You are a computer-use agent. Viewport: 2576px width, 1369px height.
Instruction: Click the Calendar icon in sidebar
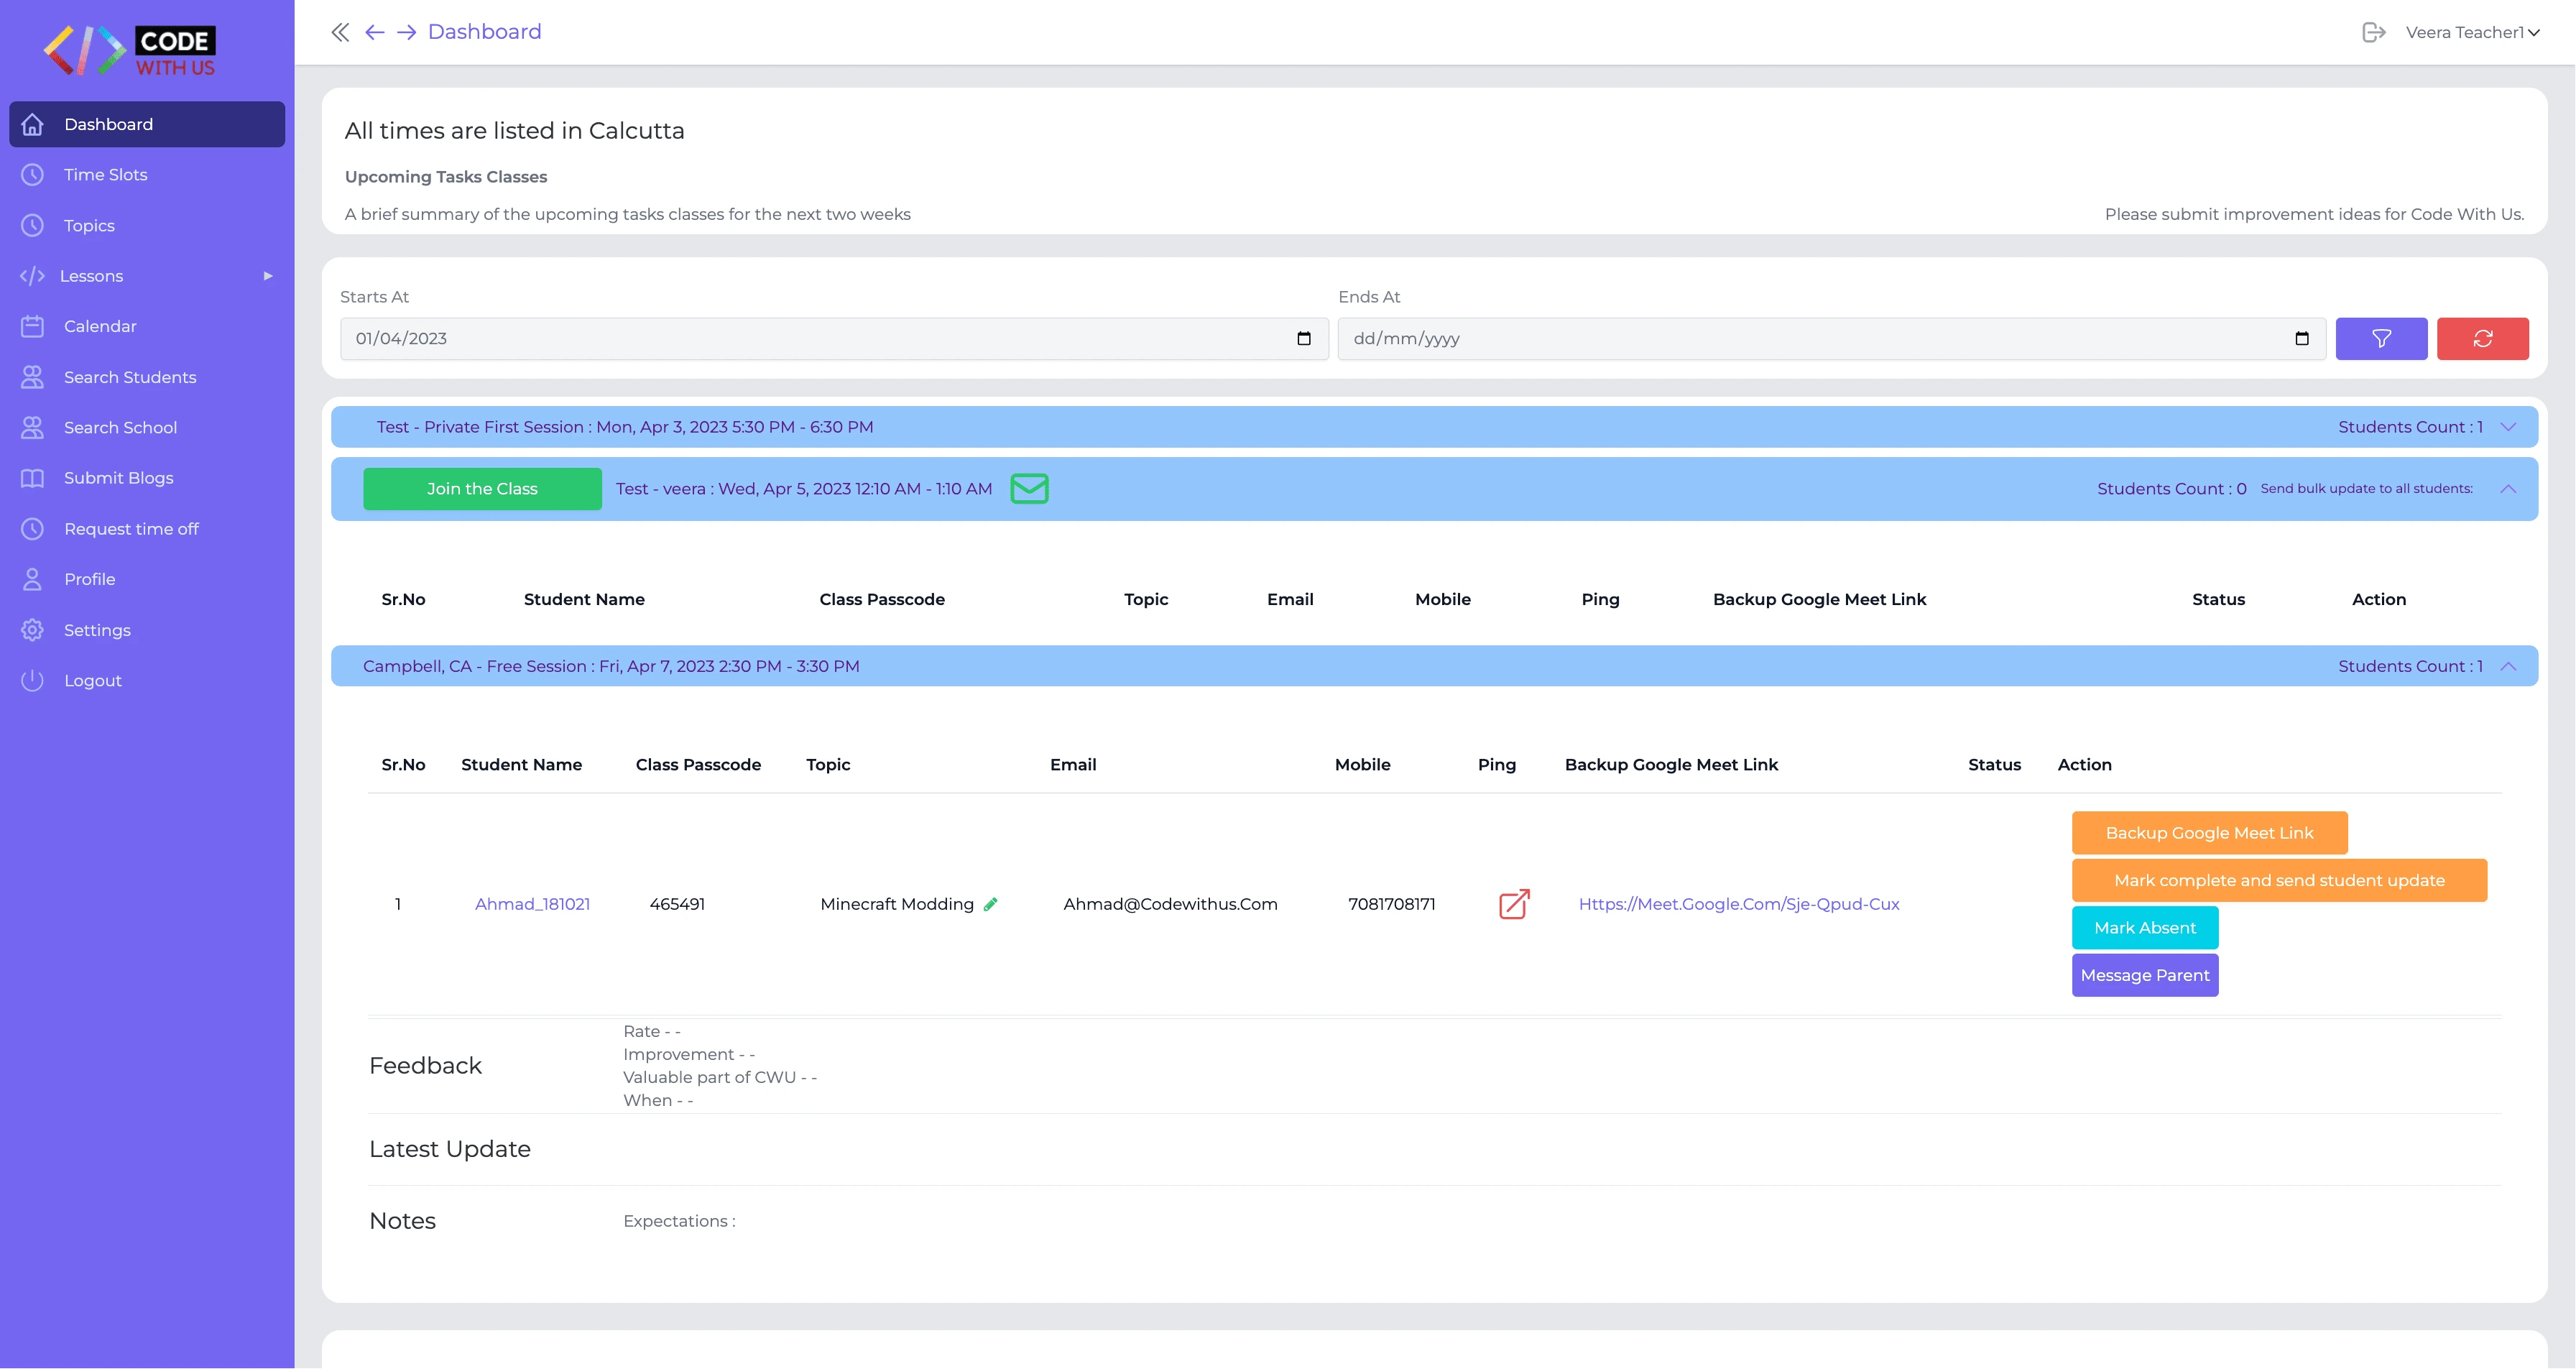tap(33, 326)
